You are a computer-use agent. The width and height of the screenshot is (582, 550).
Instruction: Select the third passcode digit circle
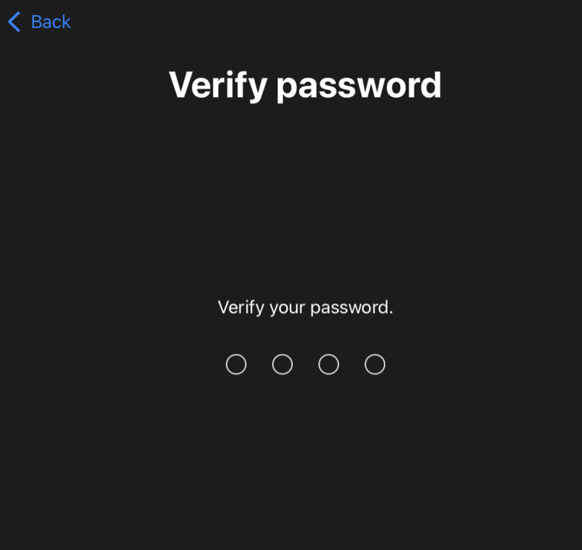point(329,364)
